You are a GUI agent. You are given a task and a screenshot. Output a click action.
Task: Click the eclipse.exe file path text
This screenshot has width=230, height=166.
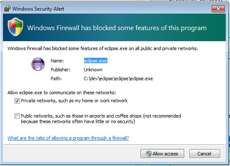pos(118,79)
